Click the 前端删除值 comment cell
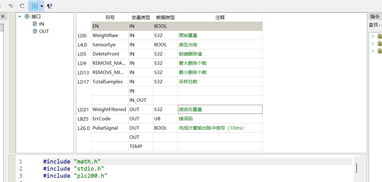The image size is (382, 182). (220, 54)
